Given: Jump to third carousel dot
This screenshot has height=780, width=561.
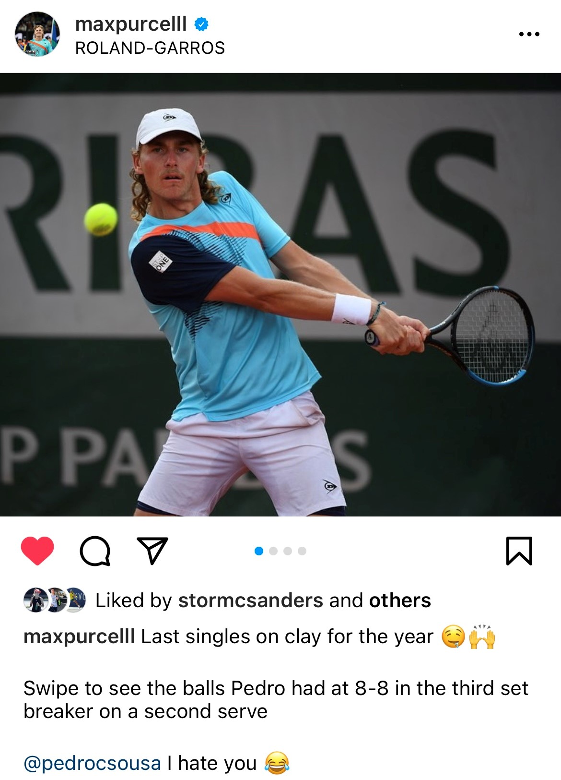Looking at the screenshot, I should 288,551.
